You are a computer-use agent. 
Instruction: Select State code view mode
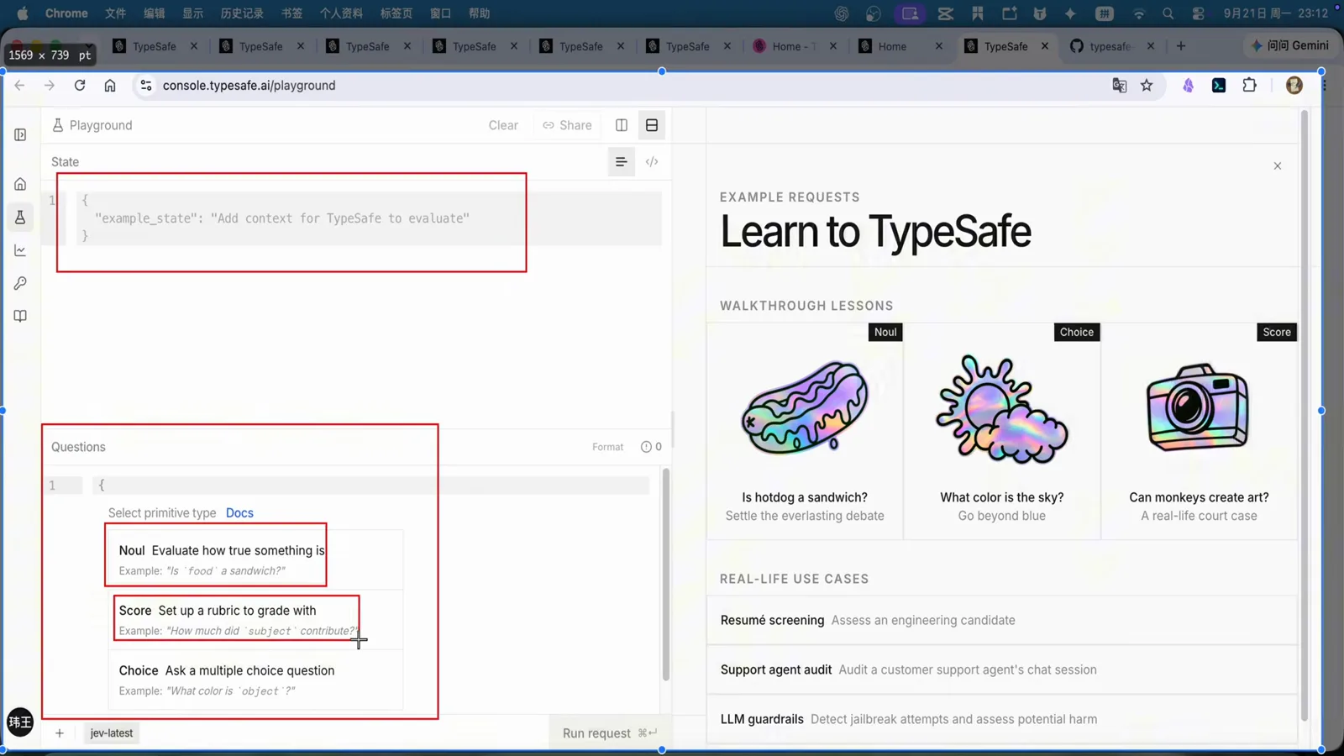click(652, 162)
